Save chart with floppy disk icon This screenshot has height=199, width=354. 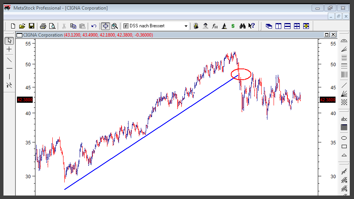tap(32, 26)
